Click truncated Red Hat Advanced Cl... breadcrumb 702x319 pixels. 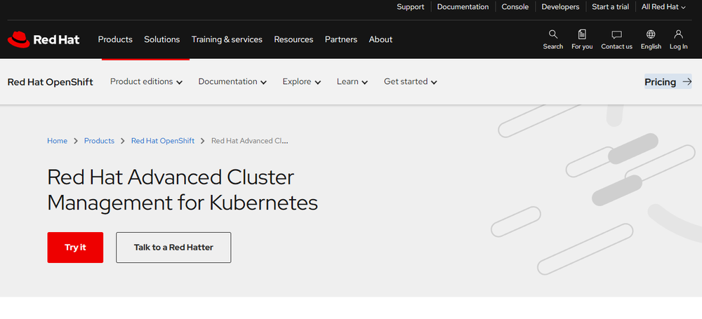250,141
